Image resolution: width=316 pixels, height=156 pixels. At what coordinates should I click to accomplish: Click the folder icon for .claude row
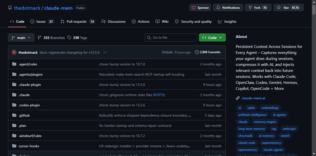click(14, 95)
